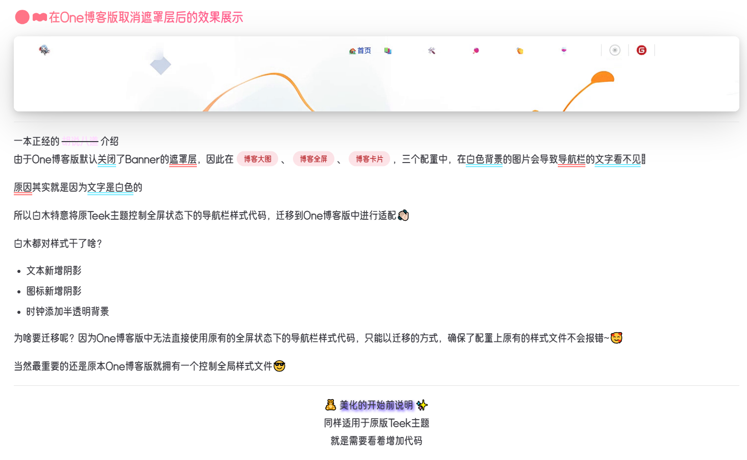Click the banner preview image
The image size is (747, 460).
tap(376, 82)
